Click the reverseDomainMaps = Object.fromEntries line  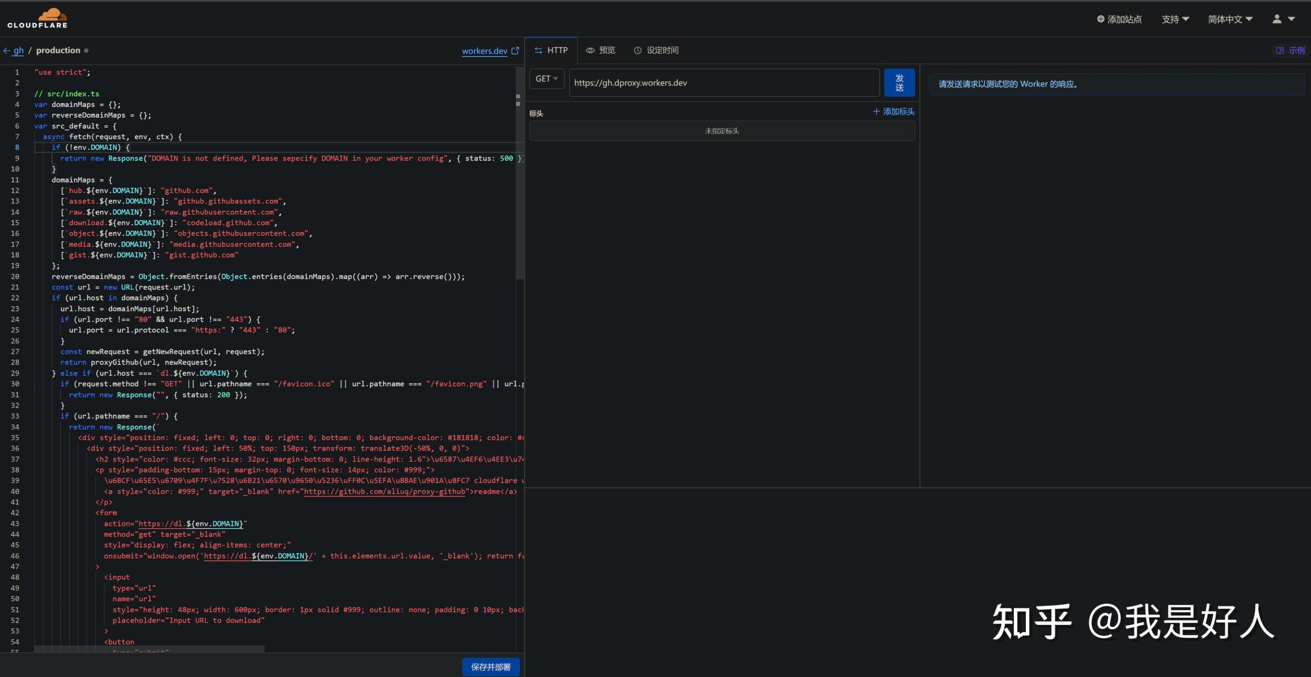click(258, 277)
